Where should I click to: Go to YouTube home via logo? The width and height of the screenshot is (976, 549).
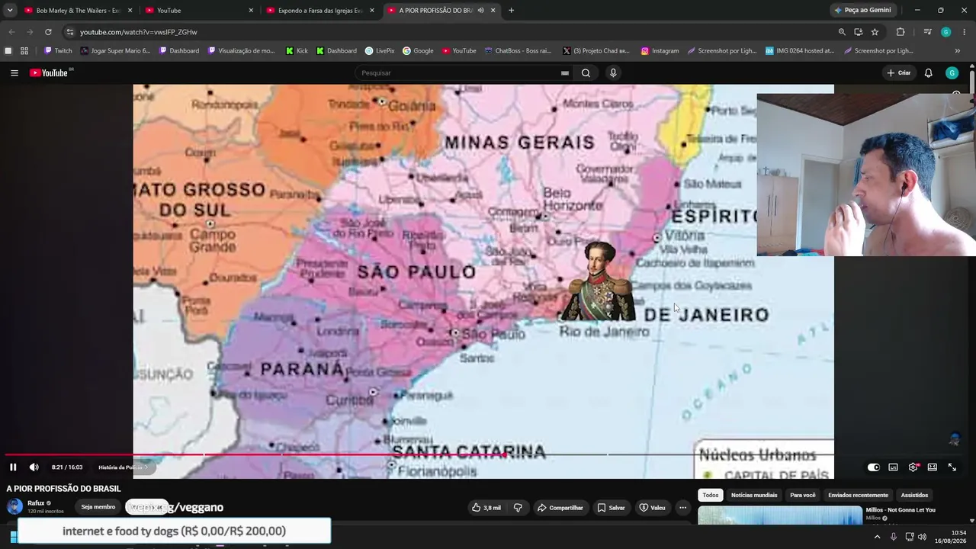coord(50,73)
